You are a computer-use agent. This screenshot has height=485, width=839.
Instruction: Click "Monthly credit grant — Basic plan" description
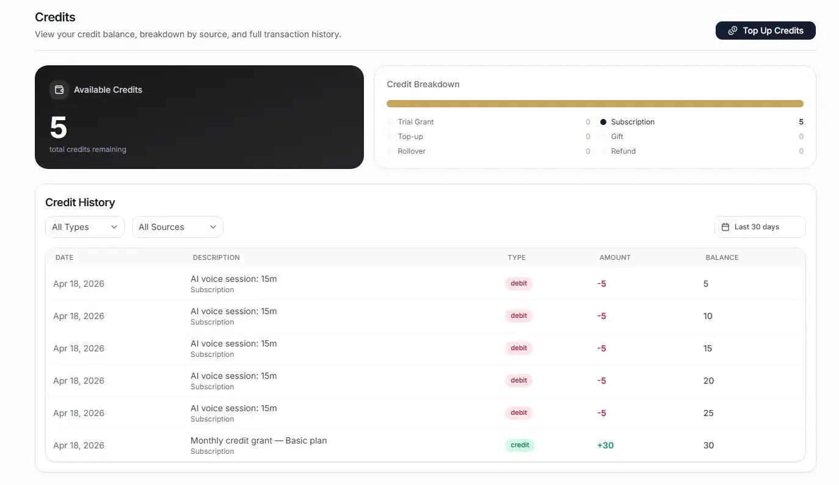258,440
